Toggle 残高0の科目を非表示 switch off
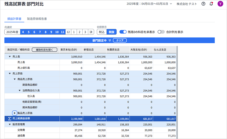The width and height of the screenshot is (227, 139). 123,32
